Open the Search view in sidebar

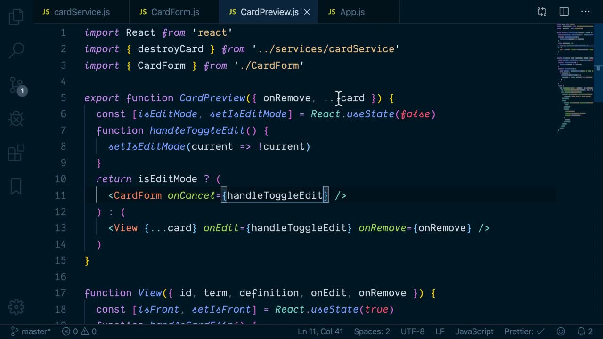(x=16, y=50)
